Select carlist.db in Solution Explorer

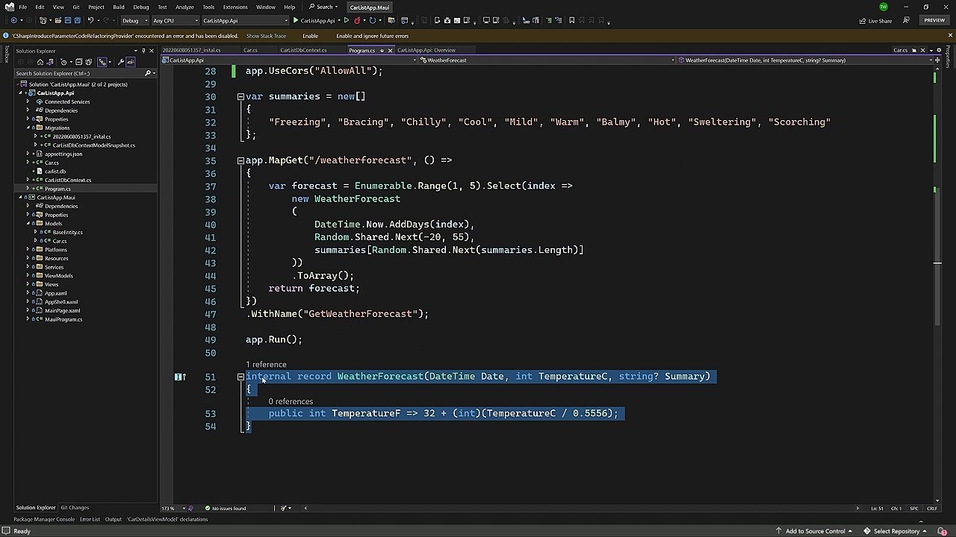coord(55,171)
